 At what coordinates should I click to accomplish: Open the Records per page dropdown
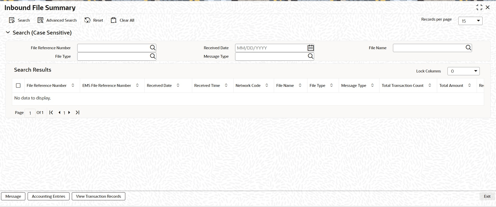point(470,21)
